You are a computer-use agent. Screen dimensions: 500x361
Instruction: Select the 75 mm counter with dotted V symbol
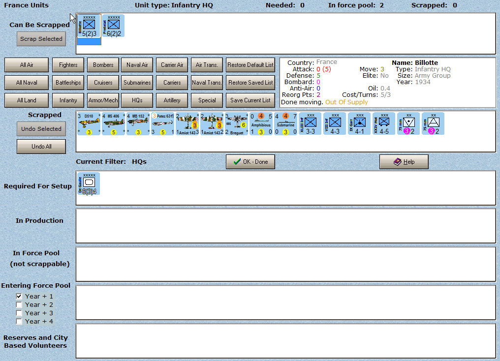point(408,123)
